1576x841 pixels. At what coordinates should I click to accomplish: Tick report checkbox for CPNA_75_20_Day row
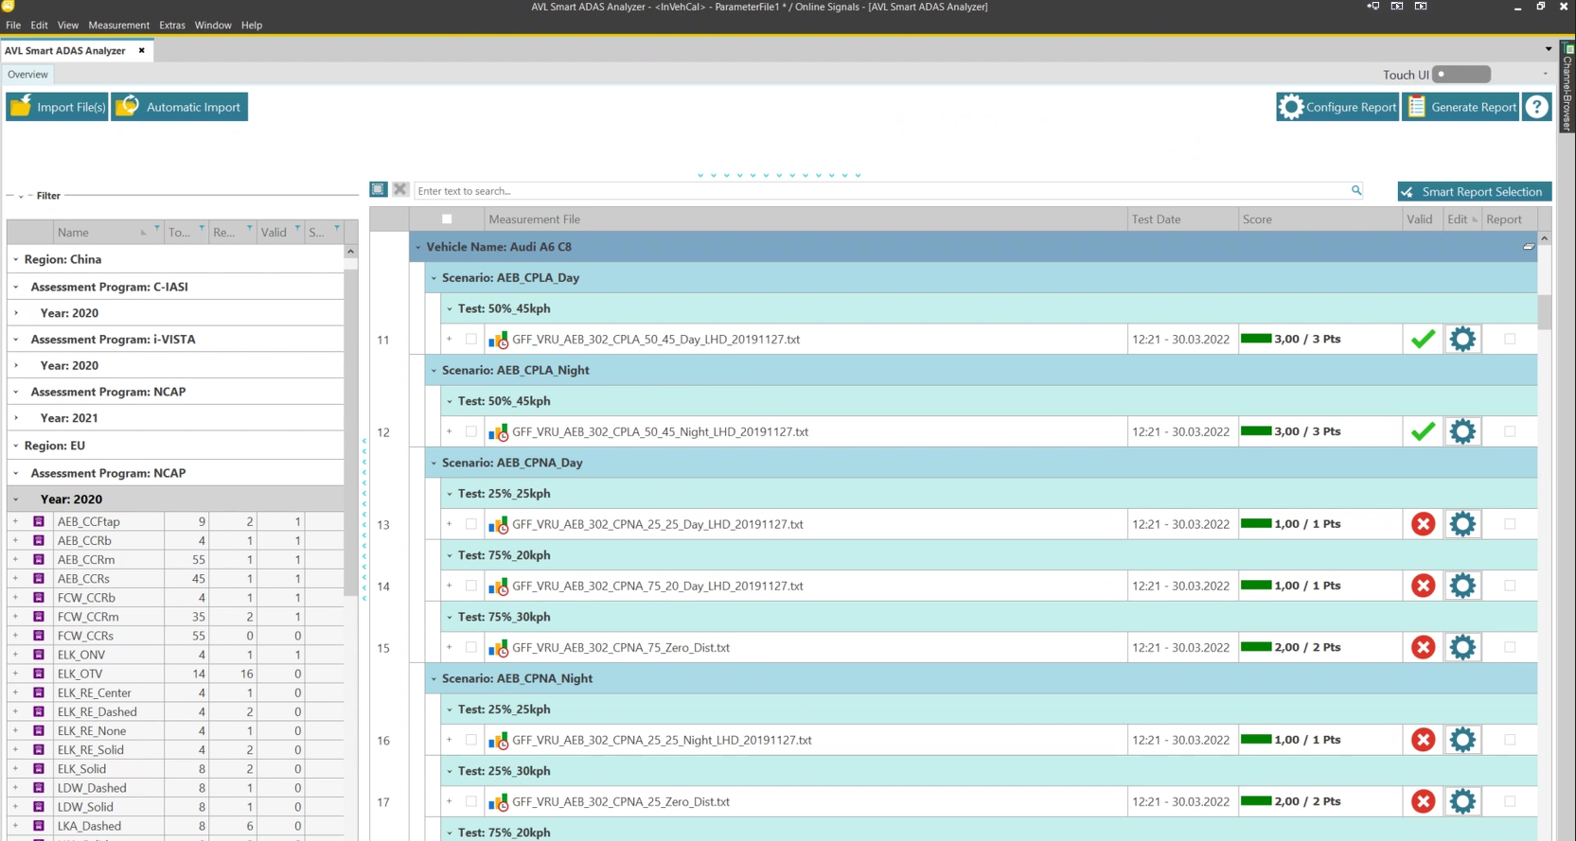point(1510,586)
